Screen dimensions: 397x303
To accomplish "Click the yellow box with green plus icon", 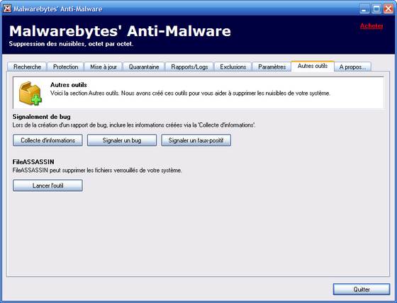I will pos(30,93).
